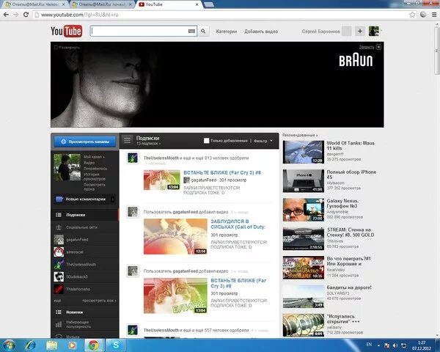The width and height of the screenshot is (440, 352).
Task: Click the Braun advertisement banner
Action: [x=217, y=84]
